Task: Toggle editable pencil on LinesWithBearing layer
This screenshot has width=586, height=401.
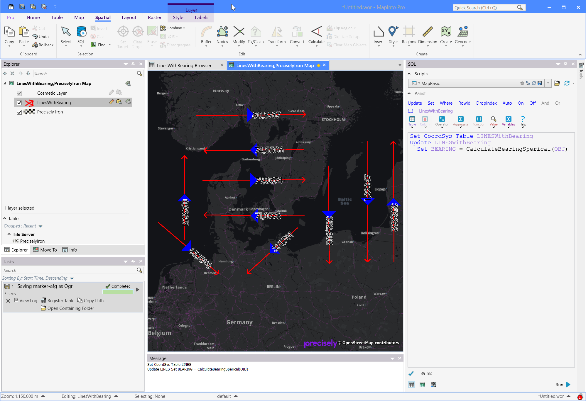Action: [111, 102]
